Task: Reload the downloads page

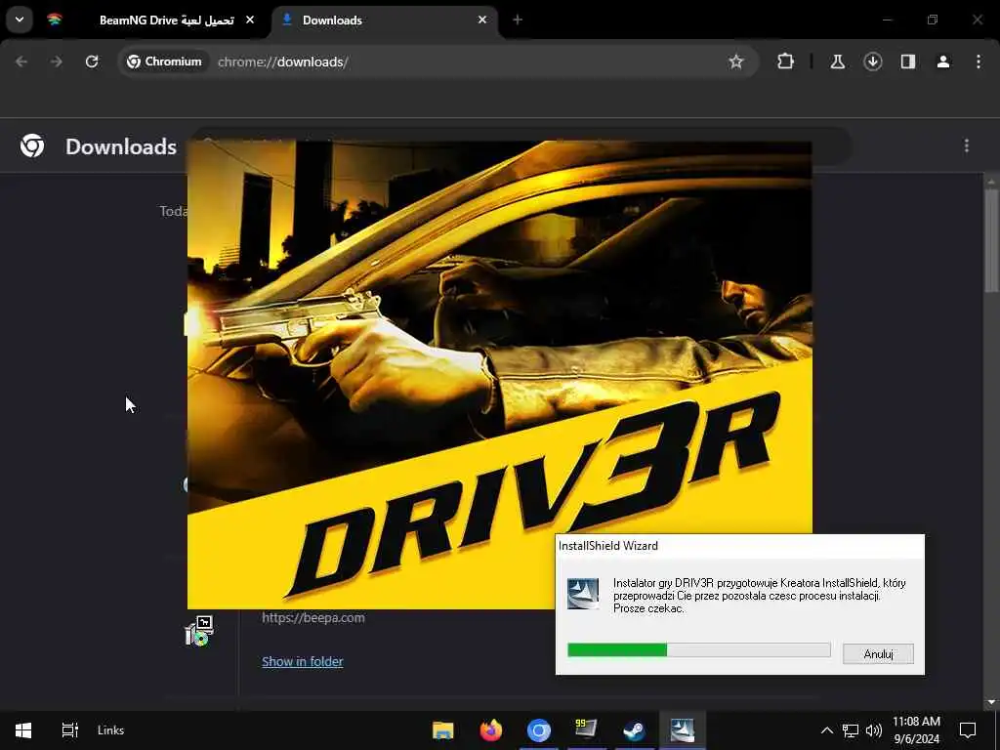Action: click(x=92, y=62)
